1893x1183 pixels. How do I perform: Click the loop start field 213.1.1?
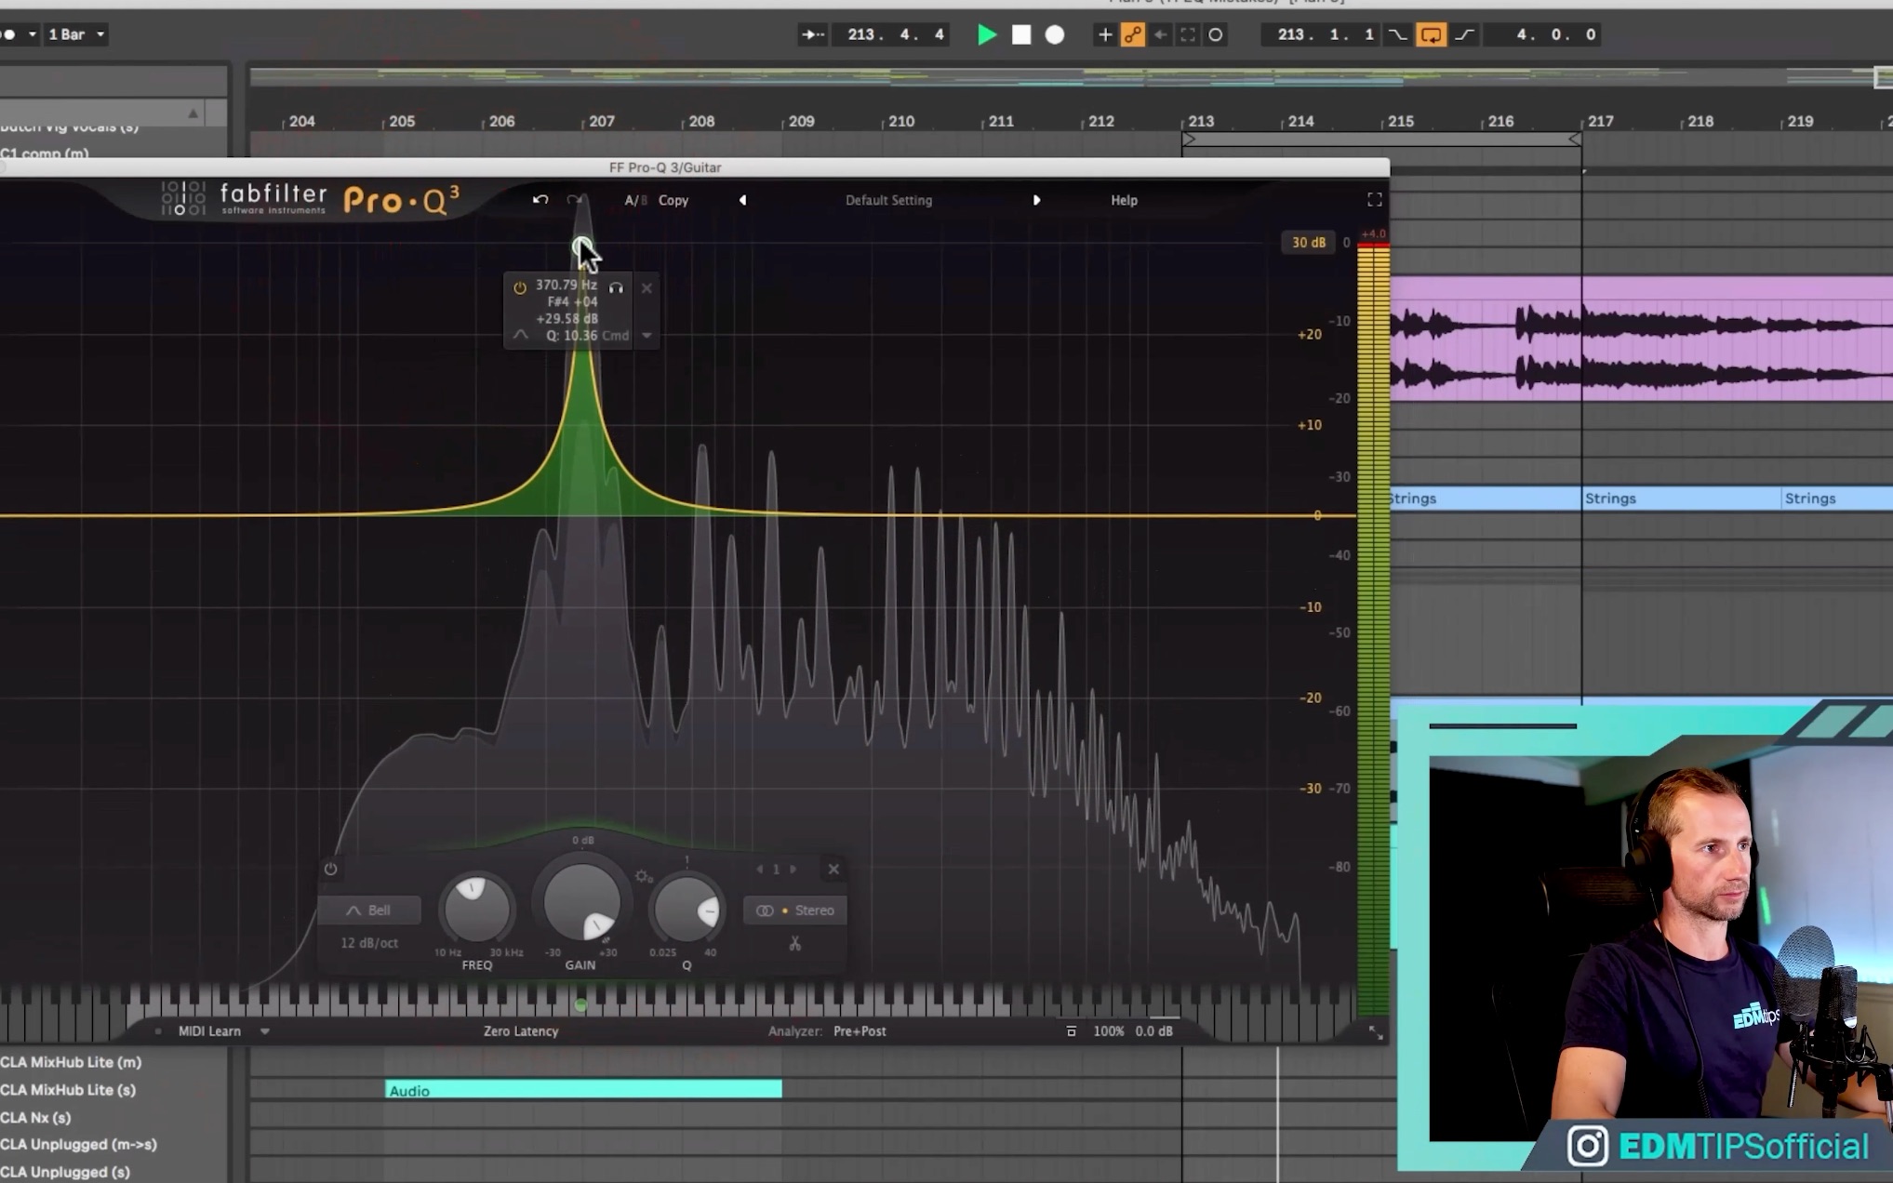[1324, 34]
